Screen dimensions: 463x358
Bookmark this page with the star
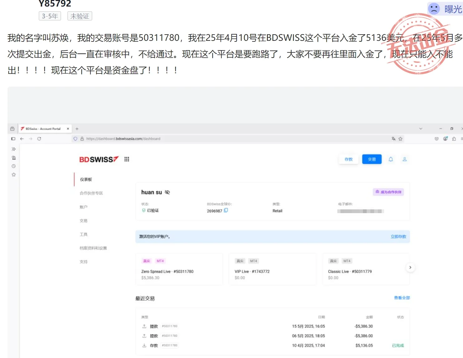[400, 139]
